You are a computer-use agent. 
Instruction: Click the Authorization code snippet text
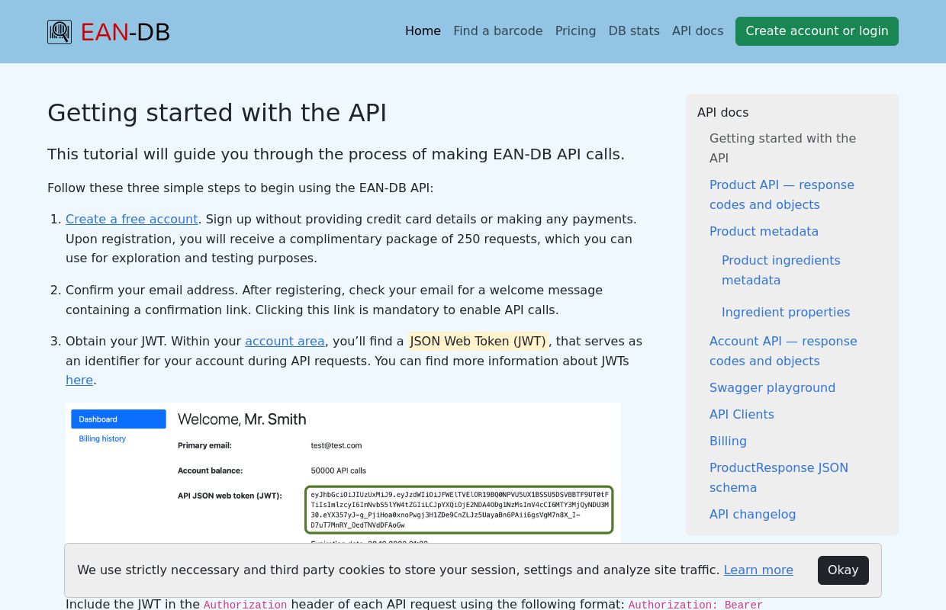(x=245, y=605)
